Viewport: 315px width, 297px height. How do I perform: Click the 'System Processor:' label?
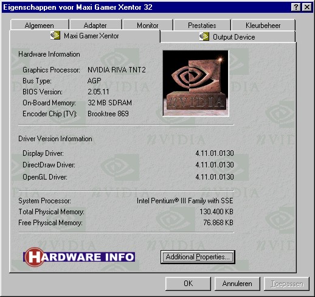click(44, 201)
